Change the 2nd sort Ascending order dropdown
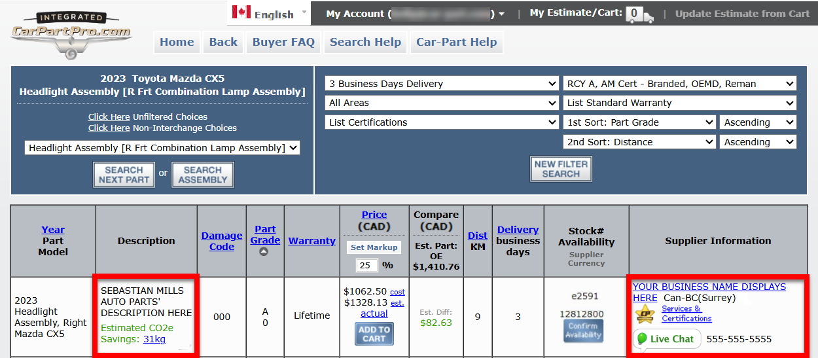This screenshot has height=358, width=818. [758, 142]
